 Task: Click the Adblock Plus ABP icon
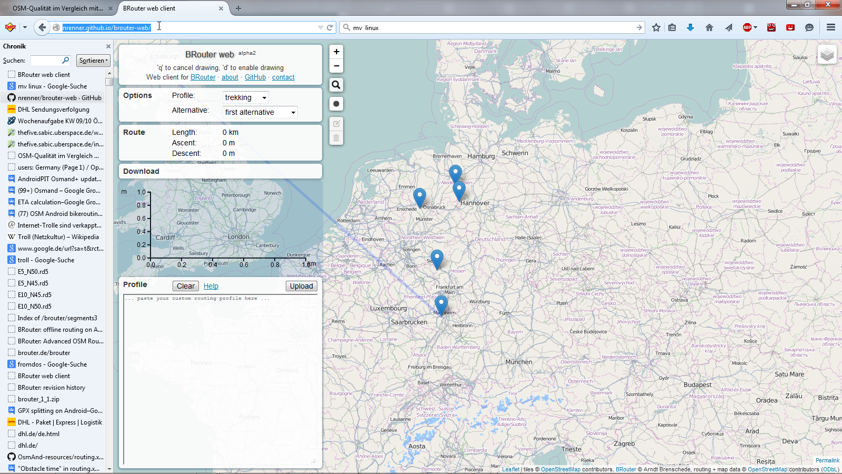pyautogui.click(x=747, y=27)
